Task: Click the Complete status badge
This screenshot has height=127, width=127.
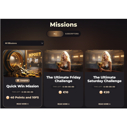Action: [23, 81]
